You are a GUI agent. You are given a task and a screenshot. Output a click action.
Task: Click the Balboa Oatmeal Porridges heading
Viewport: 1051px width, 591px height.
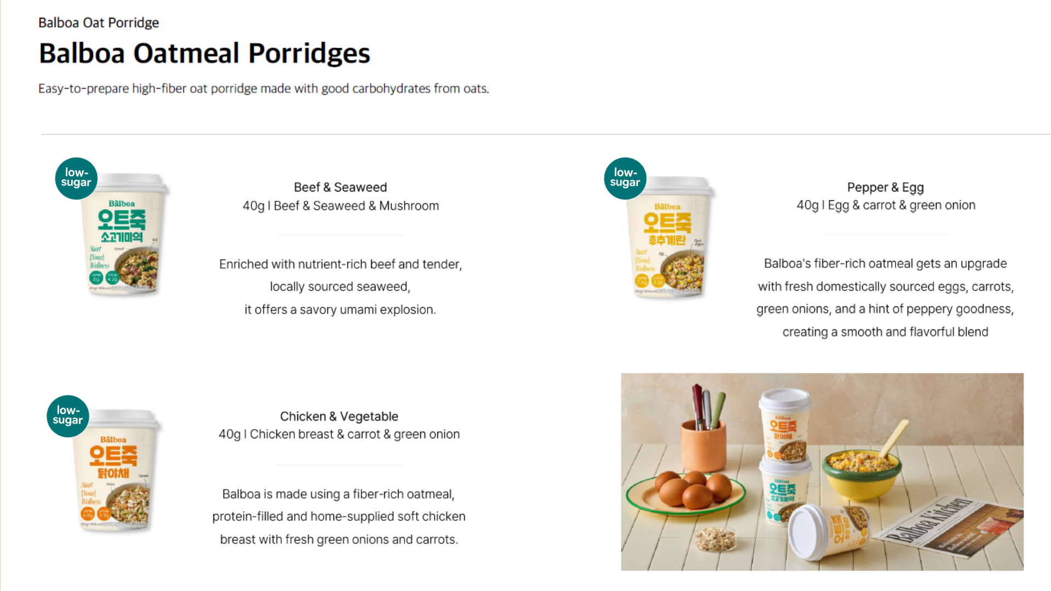click(204, 54)
